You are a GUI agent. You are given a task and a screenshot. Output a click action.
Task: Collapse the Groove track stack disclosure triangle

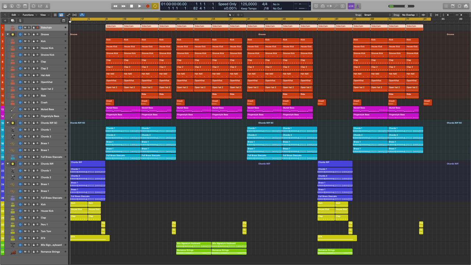(7, 34)
